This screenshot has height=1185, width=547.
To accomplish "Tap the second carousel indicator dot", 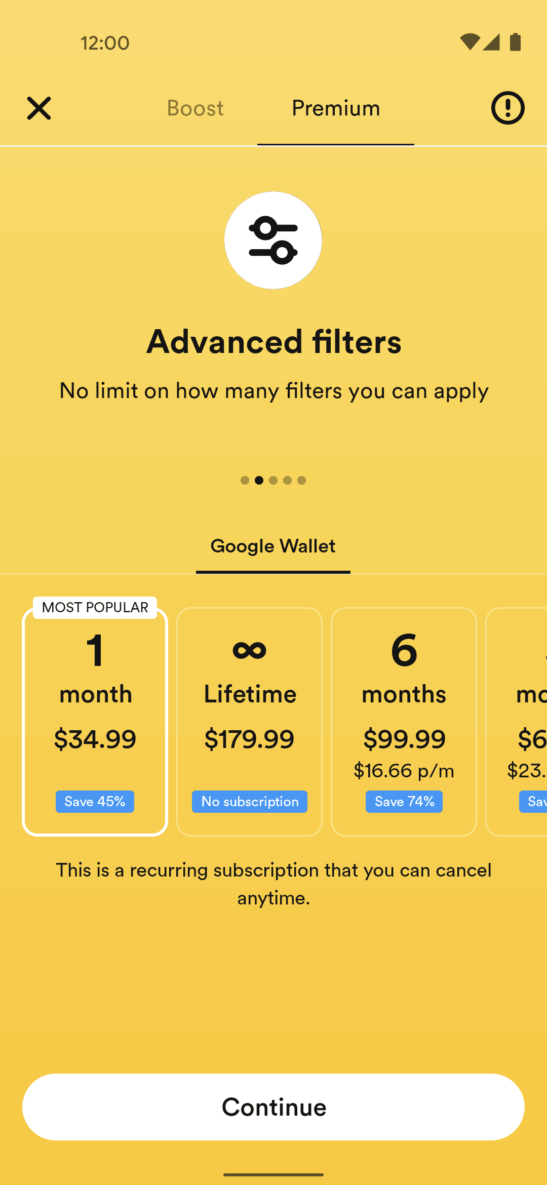I will pyautogui.click(x=259, y=481).
